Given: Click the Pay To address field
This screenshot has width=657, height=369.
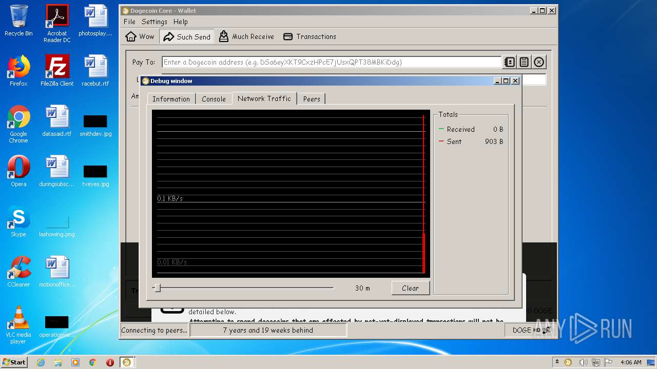Looking at the screenshot, I should click(332, 62).
